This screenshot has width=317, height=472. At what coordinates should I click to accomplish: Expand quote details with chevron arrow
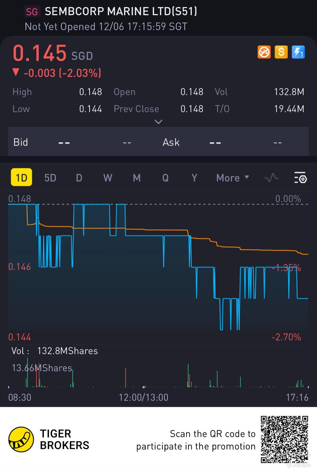point(159,122)
